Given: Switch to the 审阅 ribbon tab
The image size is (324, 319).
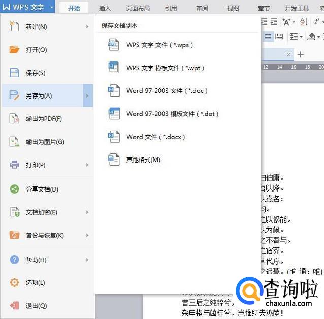Looking at the screenshot, I should [202, 8].
